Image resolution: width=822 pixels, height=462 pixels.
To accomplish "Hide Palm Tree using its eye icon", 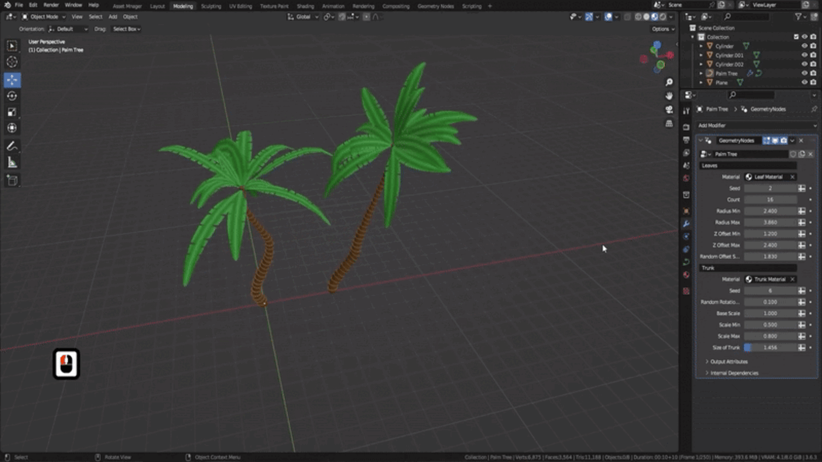I will pos(804,73).
